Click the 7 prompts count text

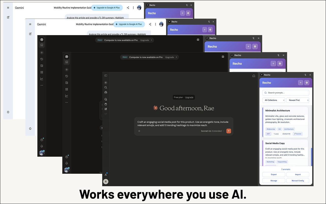click(x=286, y=169)
